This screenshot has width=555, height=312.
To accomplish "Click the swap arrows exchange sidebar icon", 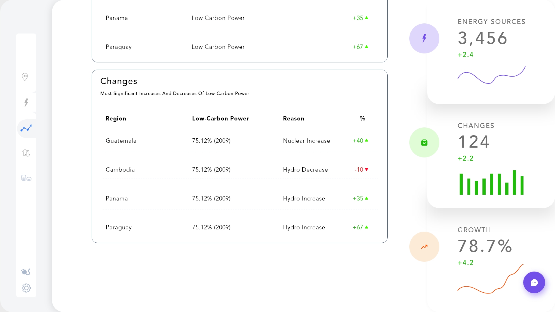I will (x=26, y=153).
